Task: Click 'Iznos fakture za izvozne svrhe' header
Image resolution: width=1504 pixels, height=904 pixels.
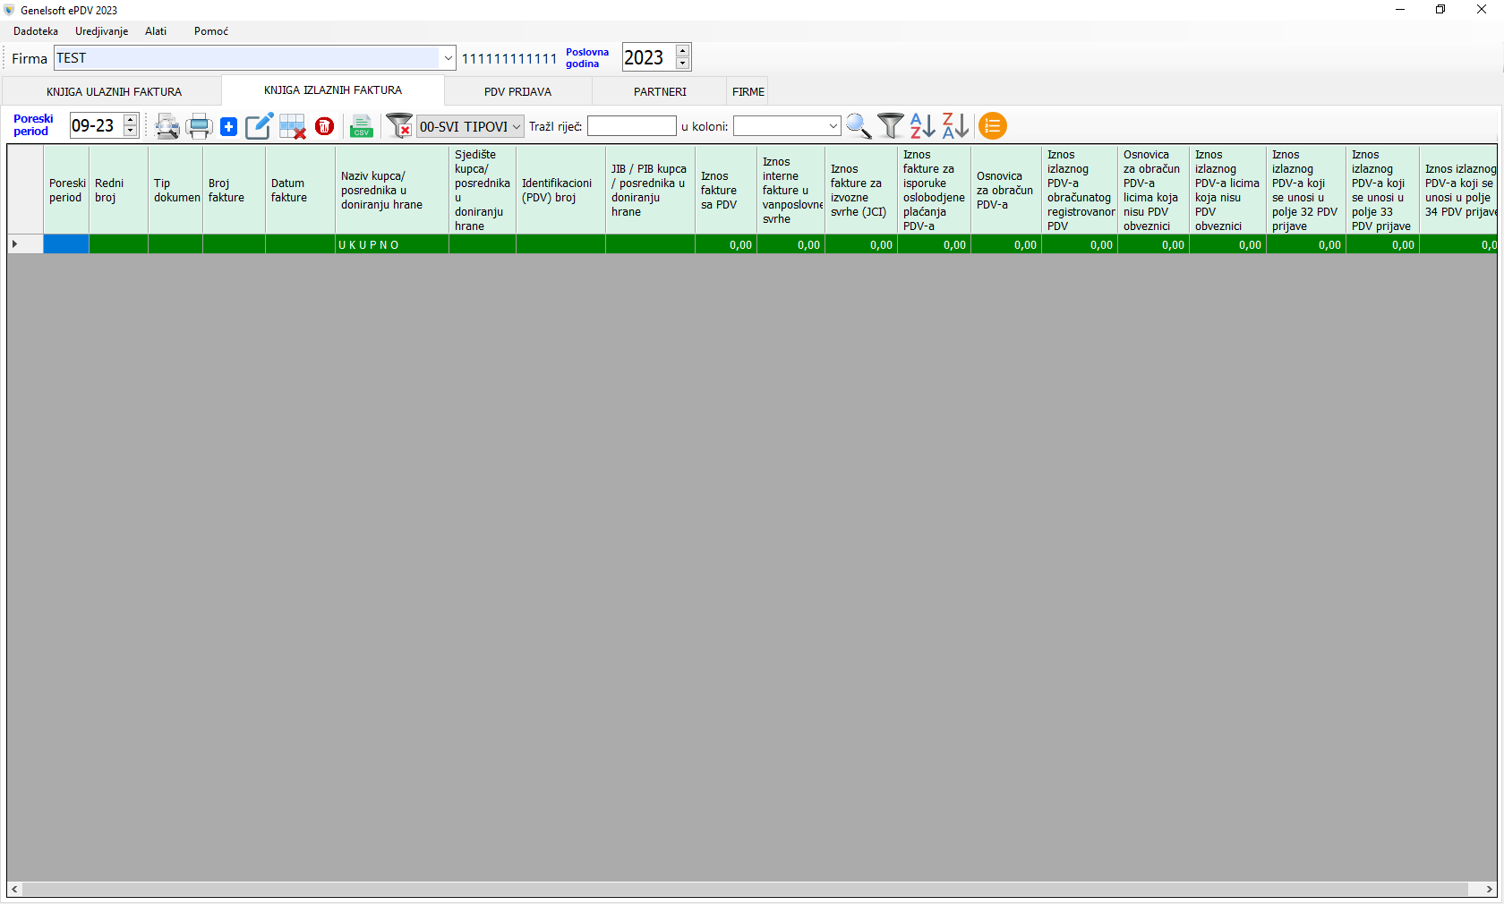Action: [x=861, y=190]
